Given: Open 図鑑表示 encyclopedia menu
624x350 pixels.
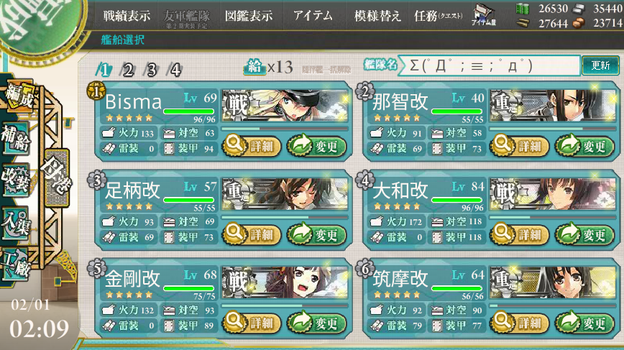Looking at the screenshot, I should point(249,16).
